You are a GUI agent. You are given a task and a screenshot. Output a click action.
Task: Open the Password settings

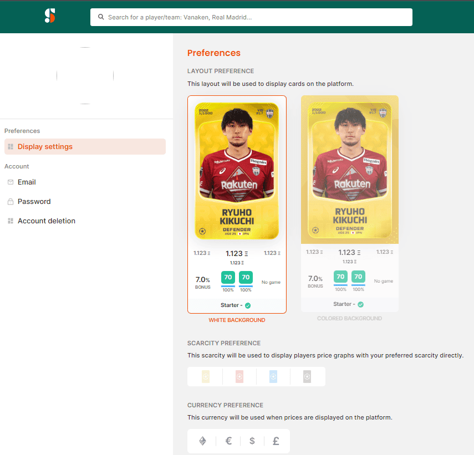[x=34, y=201]
